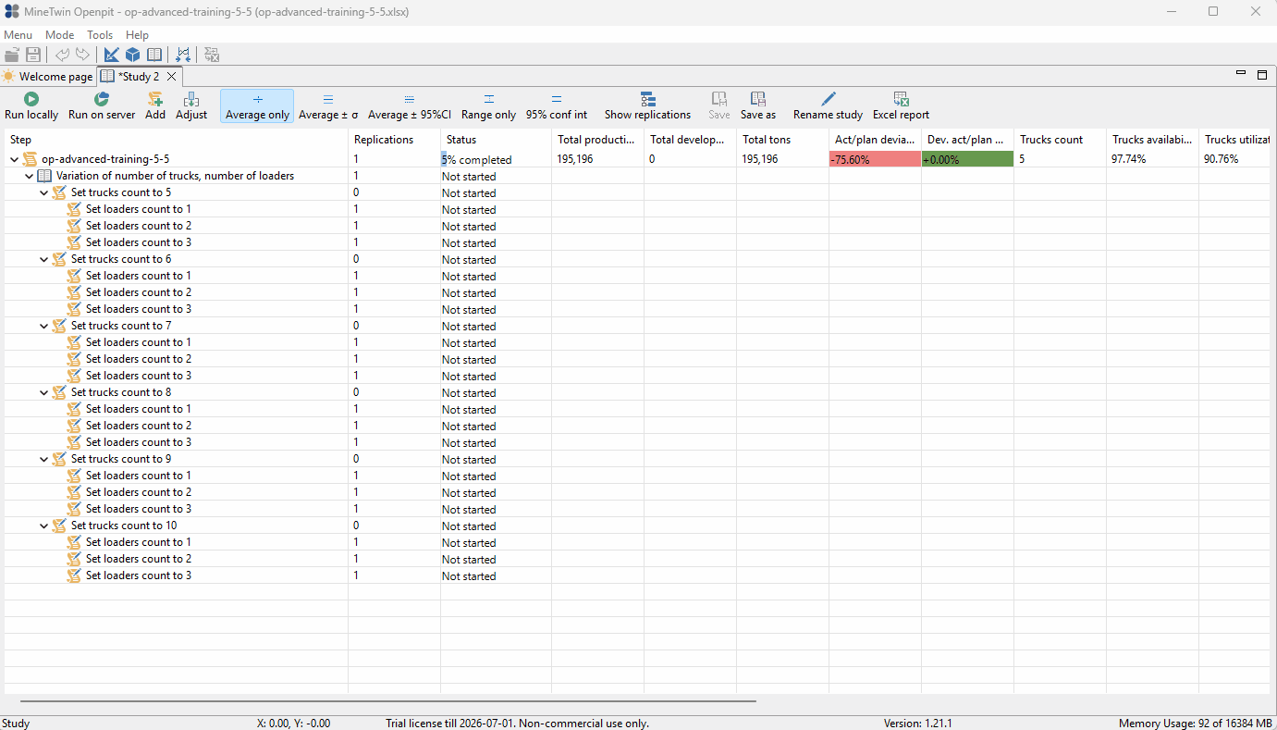Collapse the op-advanced-training-5-5 root node
This screenshot has height=730, width=1277.
pos(14,159)
